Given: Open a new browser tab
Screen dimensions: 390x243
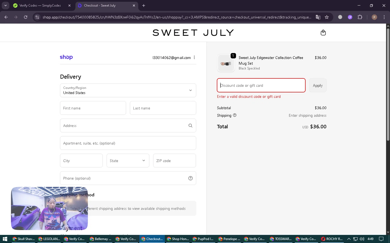Looking at the screenshot, I should (x=144, y=5).
